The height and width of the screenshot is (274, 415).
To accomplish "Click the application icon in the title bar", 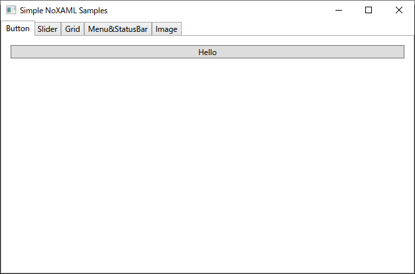I will point(11,11).
